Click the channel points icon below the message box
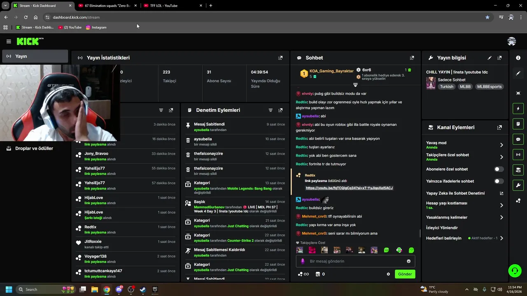 click(x=300, y=274)
